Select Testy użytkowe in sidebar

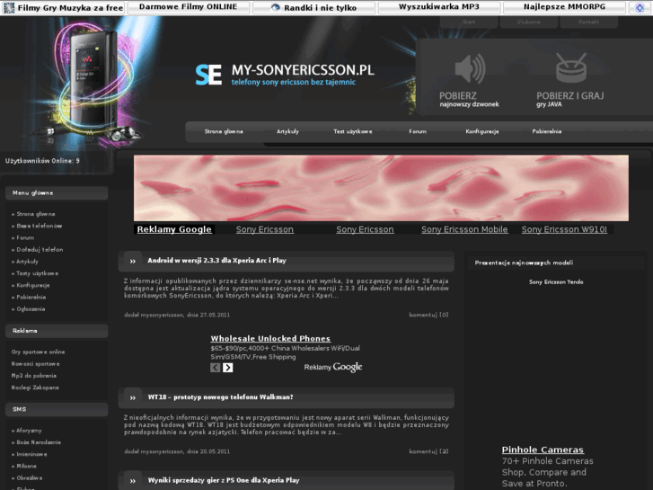[x=38, y=273]
